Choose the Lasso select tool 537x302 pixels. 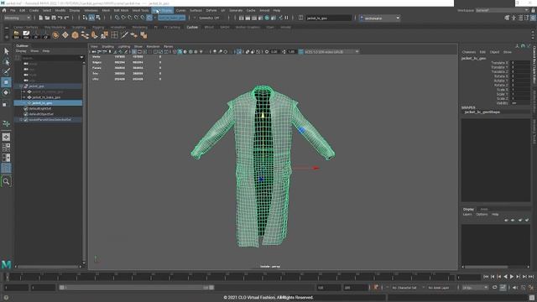tap(6, 62)
